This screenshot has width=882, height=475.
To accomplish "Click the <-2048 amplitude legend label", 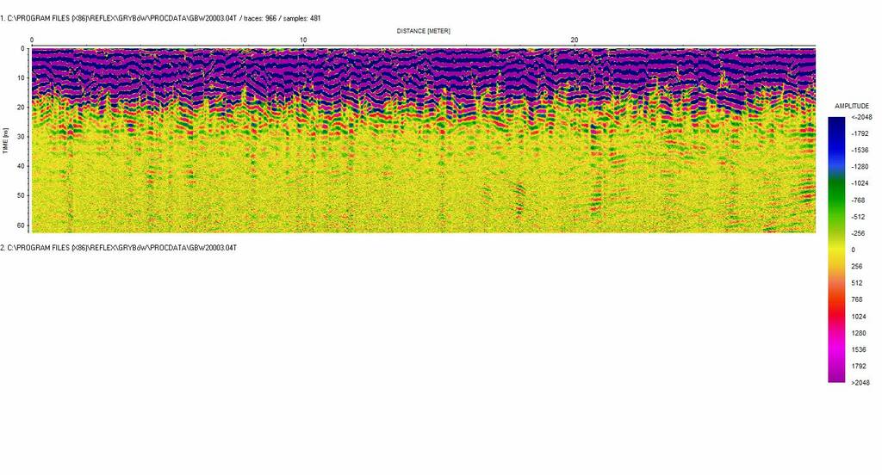I will tap(861, 118).
